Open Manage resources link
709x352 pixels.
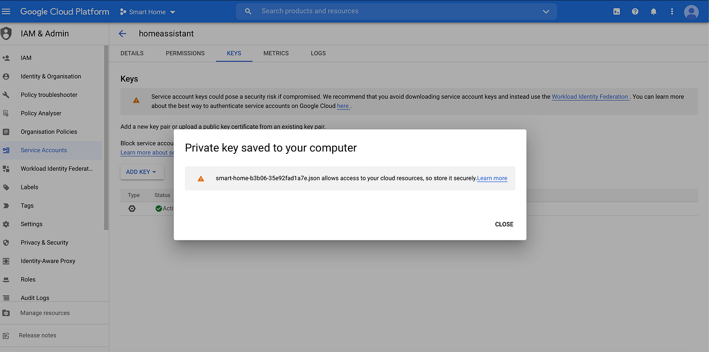click(x=45, y=313)
